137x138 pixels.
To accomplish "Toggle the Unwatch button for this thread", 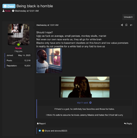I will point(128,17).
